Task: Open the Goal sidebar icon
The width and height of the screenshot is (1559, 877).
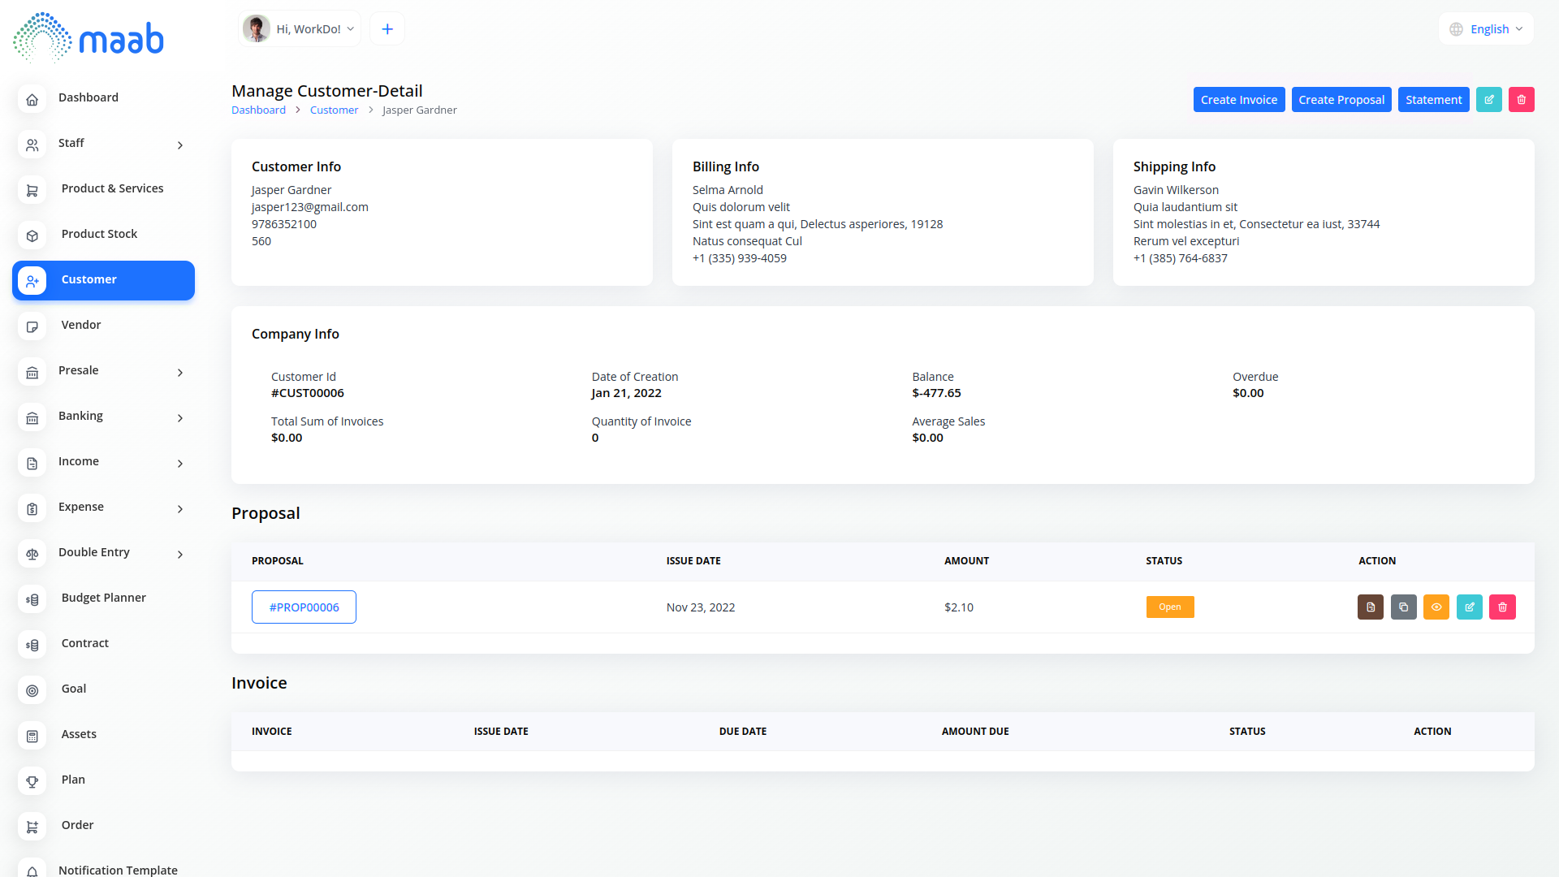Action: pyautogui.click(x=32, y=689)
